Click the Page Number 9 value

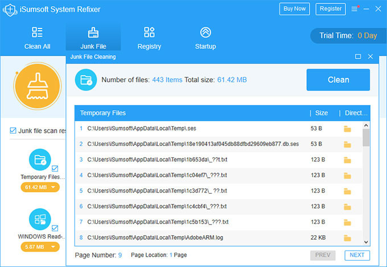coord(120,255)
